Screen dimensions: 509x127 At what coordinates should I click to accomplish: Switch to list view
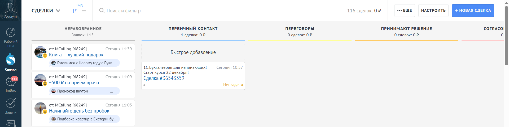point(84,11)
